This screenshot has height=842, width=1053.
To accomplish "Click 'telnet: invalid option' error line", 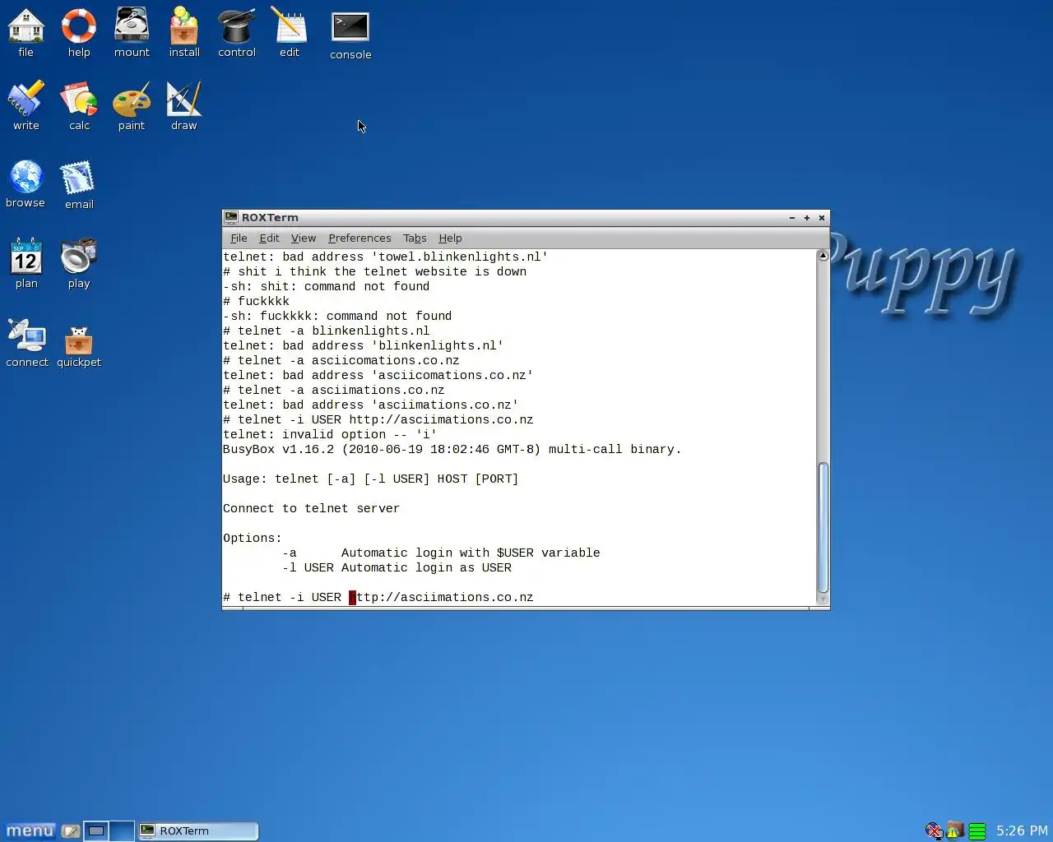I will coord(330,435).
